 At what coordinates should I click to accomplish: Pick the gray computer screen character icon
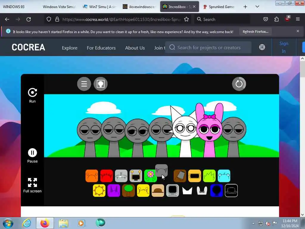click(x=172, y=191)
